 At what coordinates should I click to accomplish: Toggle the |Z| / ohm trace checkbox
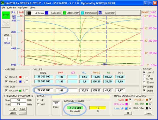pyautogui.click(x=130, y=104)
